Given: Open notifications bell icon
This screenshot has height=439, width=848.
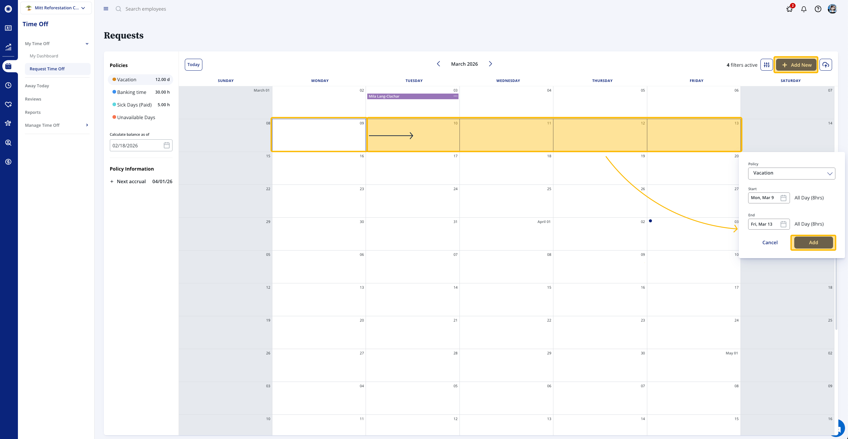Looking at the screenshot, I should click(804, 9).
